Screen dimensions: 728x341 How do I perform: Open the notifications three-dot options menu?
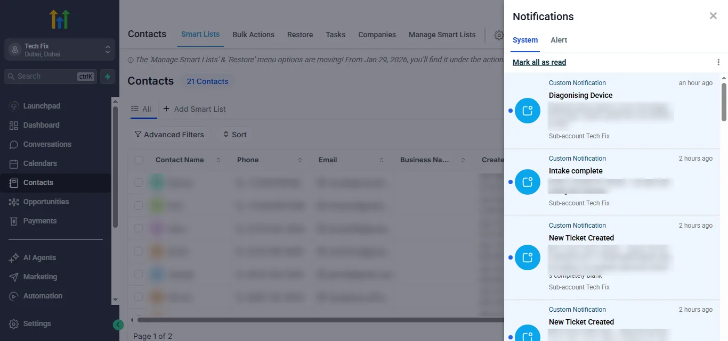tap(718, 62)
